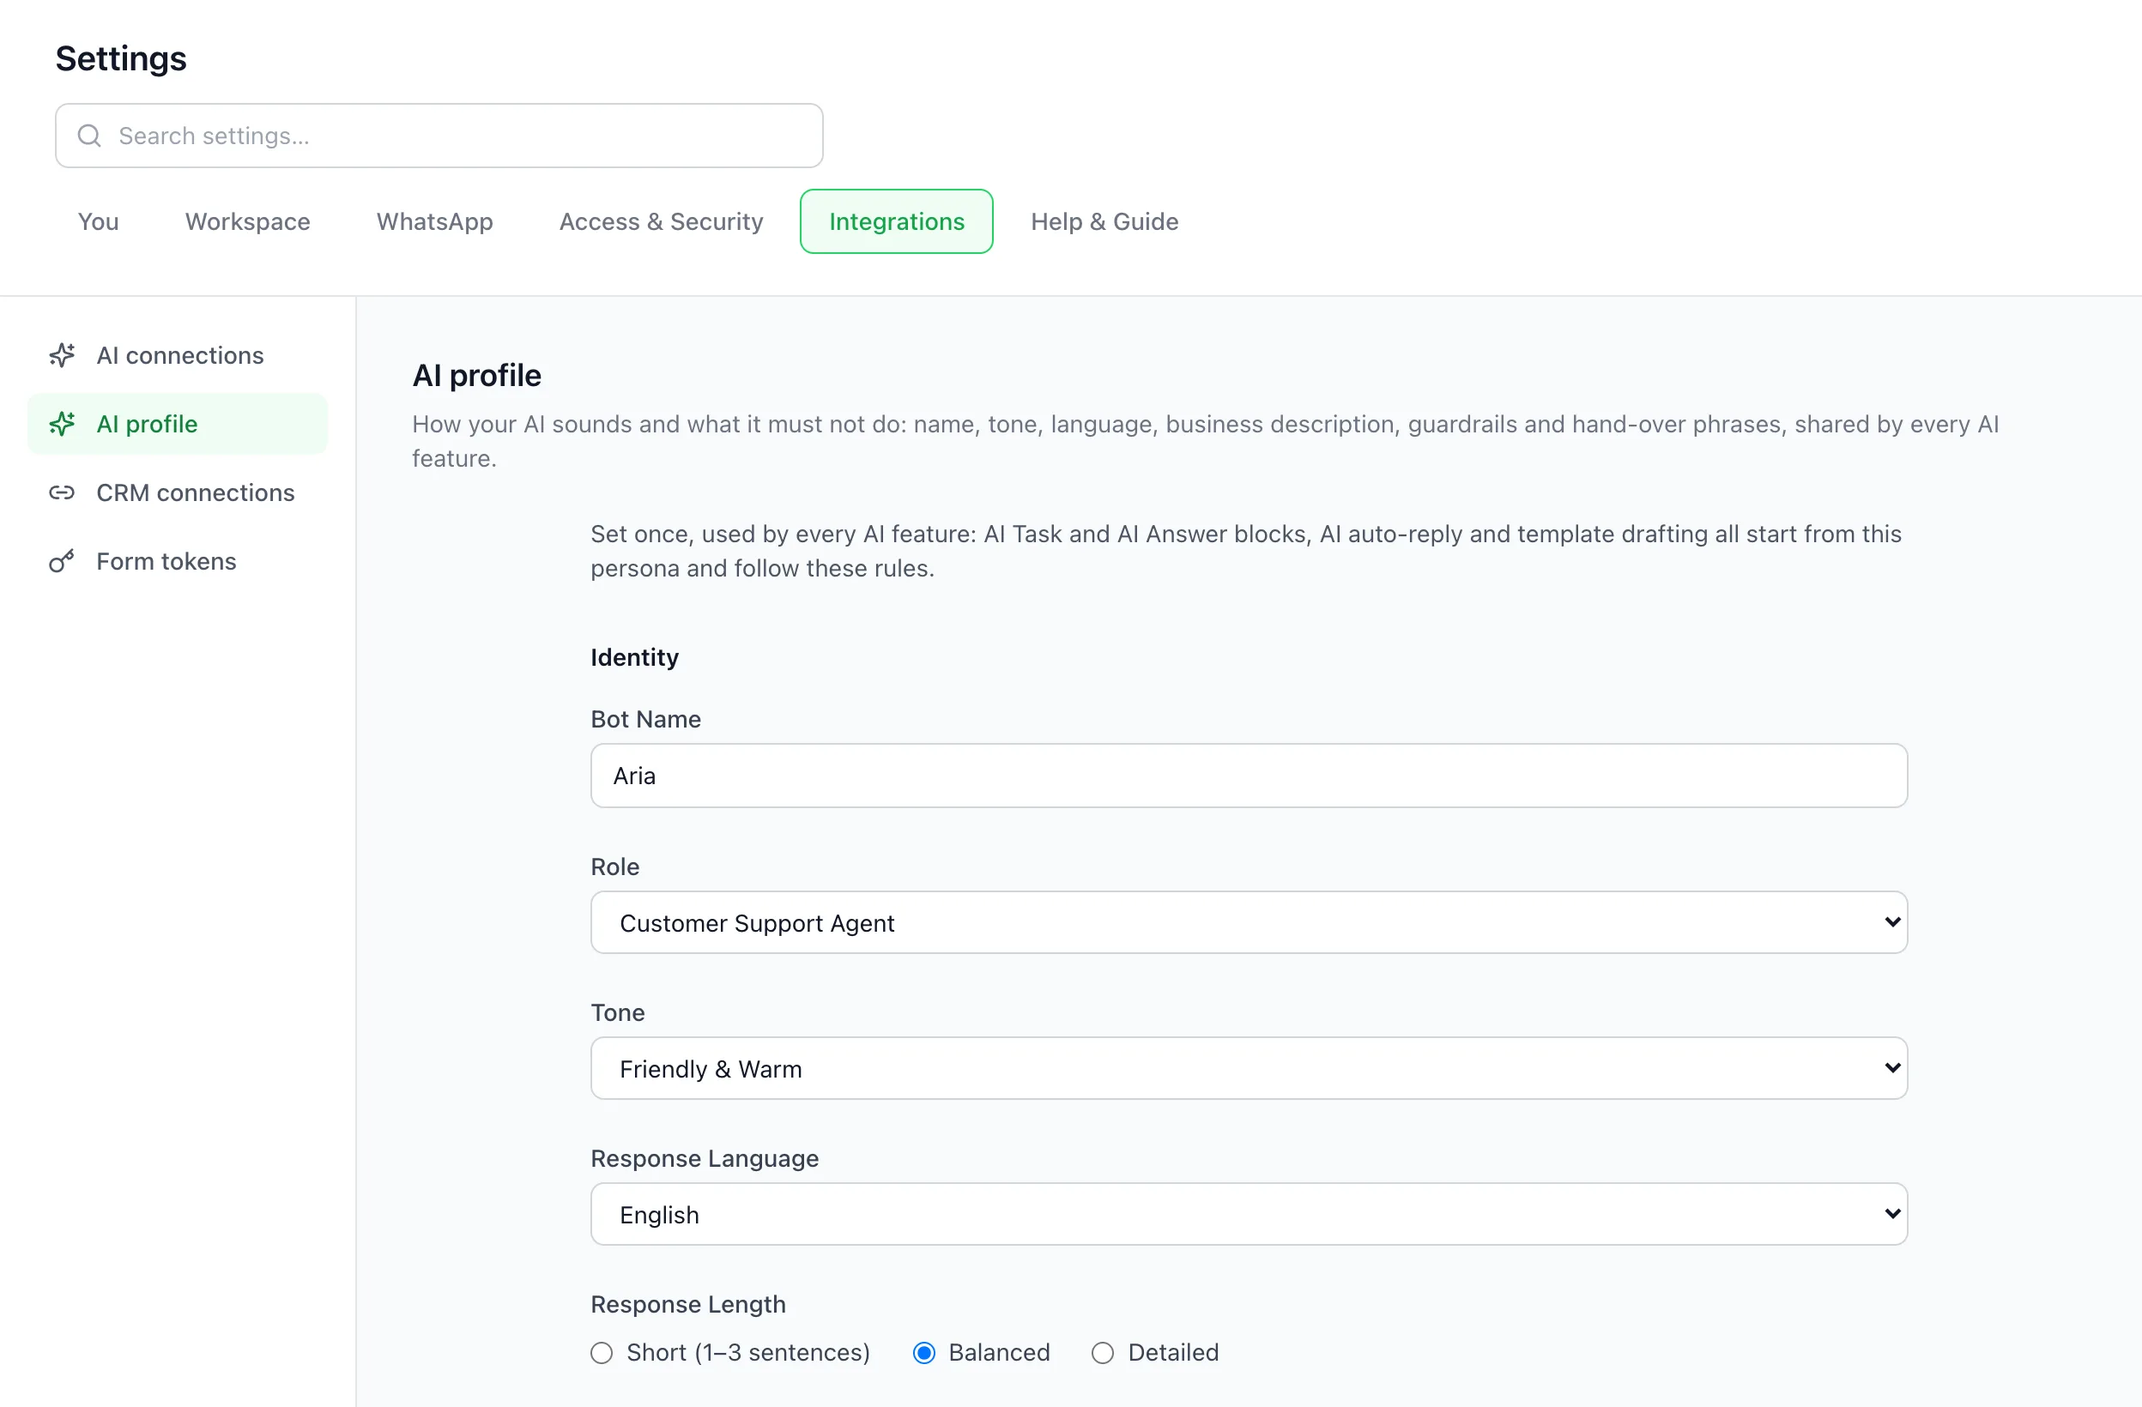Screen dimensions: 2142x1407
Task: Focus the Search settings field
Action: click(439, 136)
